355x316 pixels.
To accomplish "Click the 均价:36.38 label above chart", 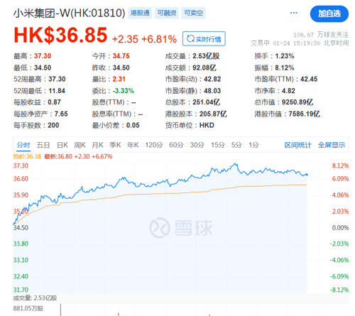I will [27, 156].
